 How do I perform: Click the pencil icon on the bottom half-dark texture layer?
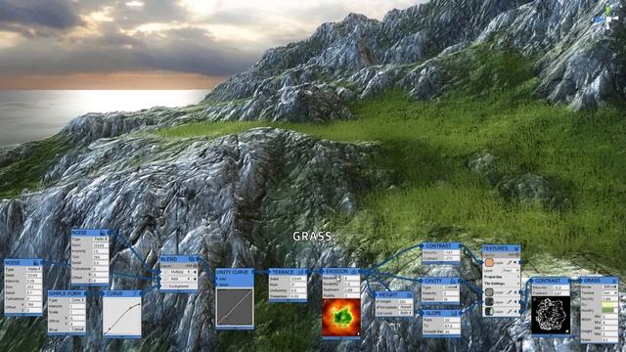(x=509, y=311)
